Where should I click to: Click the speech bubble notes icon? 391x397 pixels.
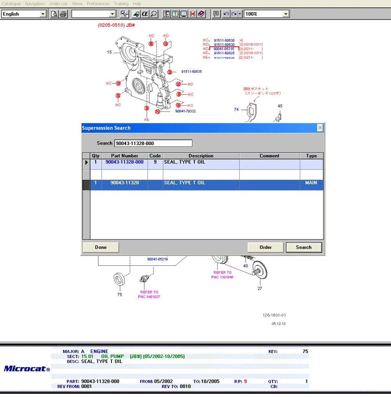coord(216,14)
